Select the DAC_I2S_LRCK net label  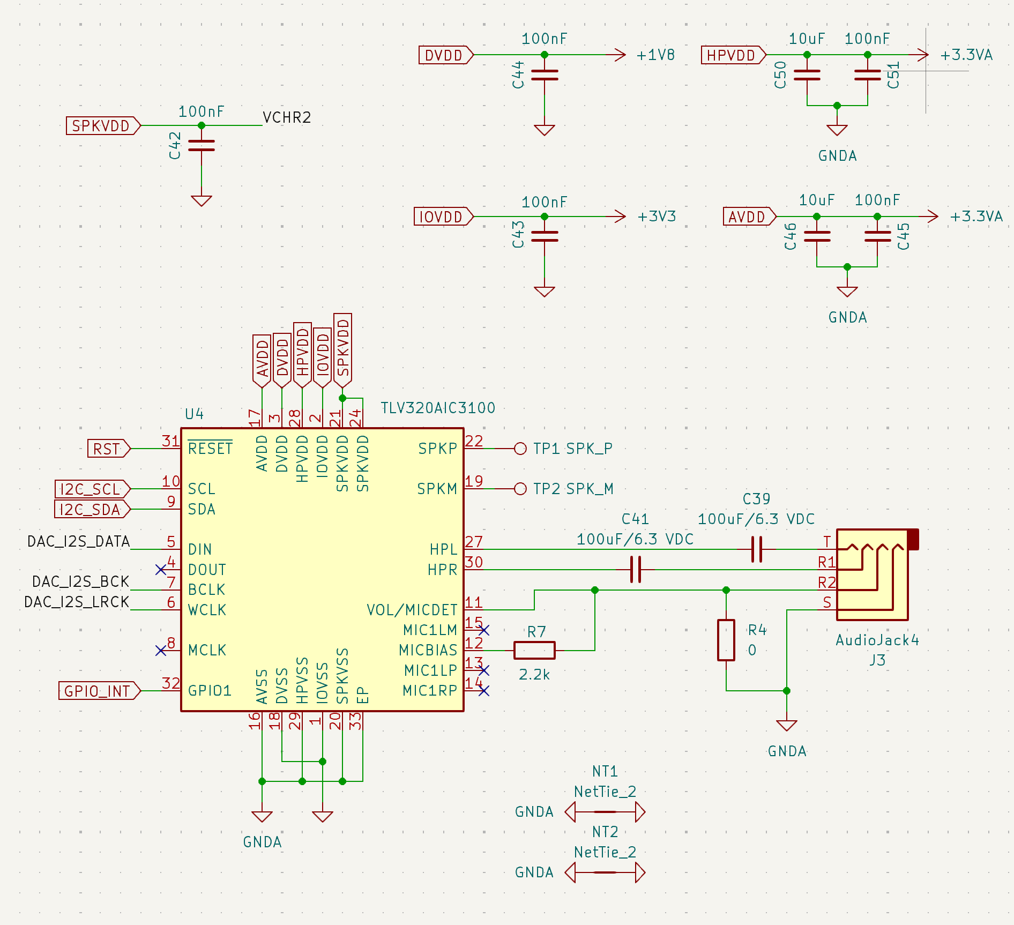[77, 602]
